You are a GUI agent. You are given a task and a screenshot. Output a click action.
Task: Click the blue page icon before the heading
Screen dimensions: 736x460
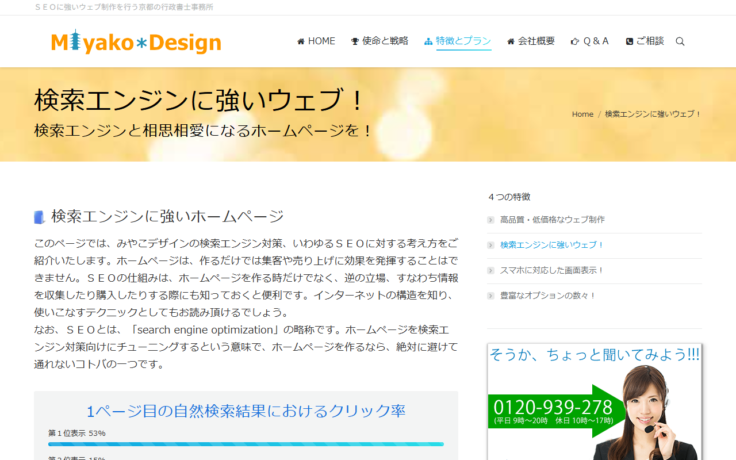pos(39,216)
